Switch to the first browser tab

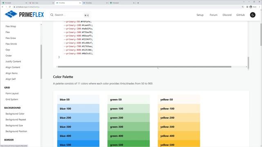point(15,3)
